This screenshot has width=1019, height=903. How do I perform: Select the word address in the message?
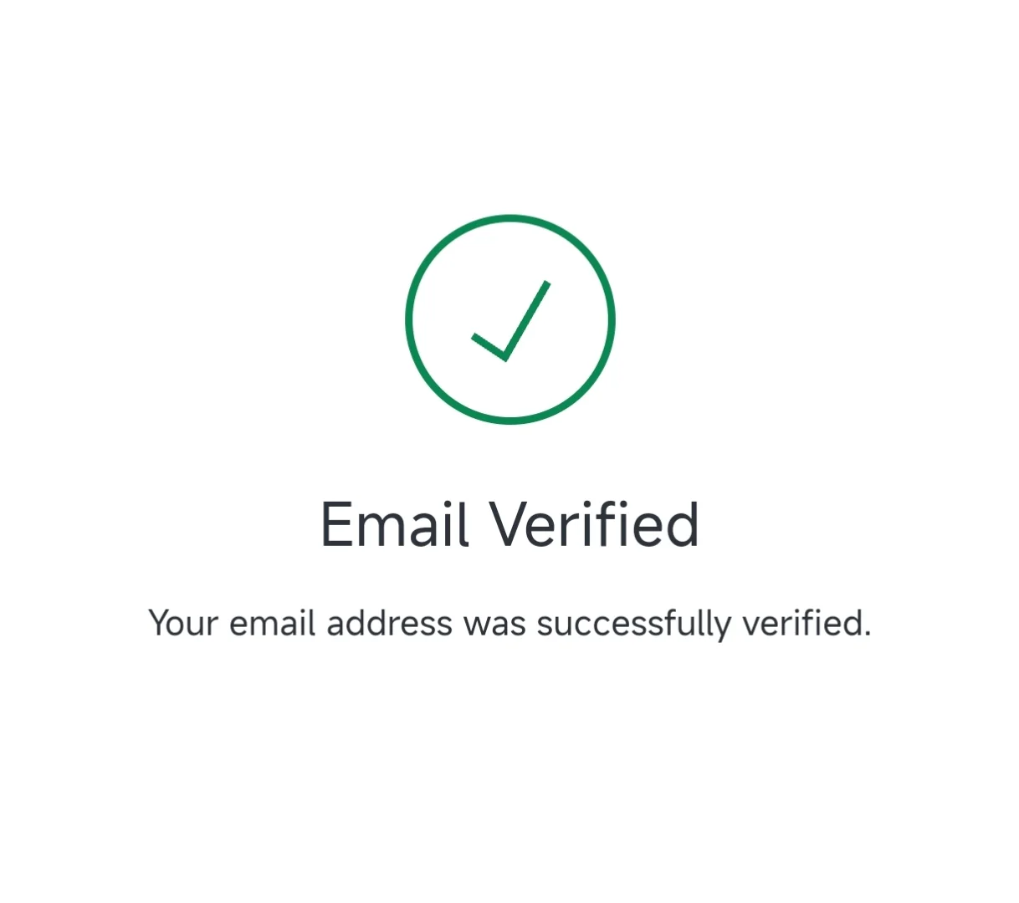389,624
